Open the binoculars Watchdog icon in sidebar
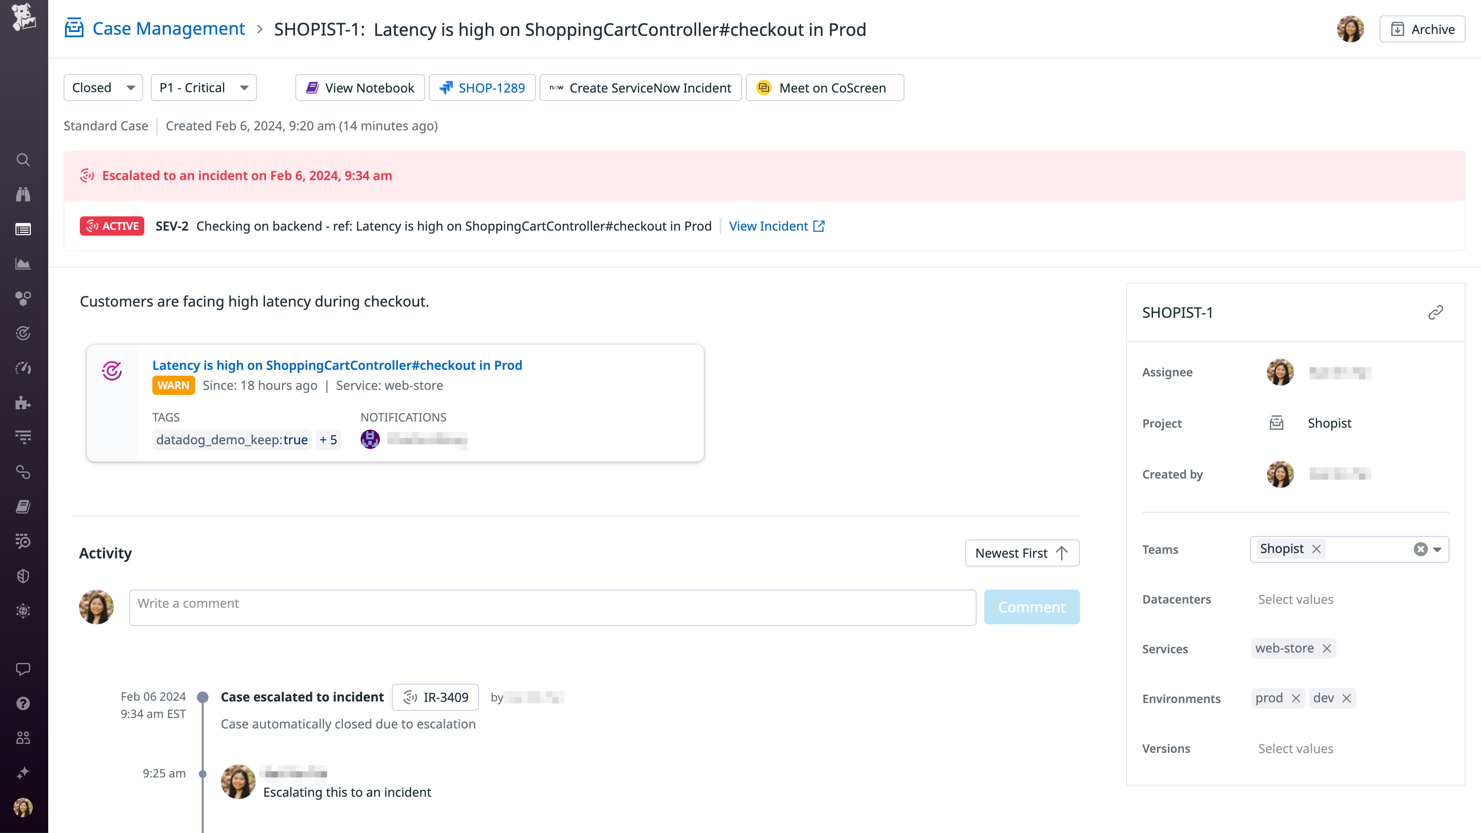This screenshot has width=1481, height=833. 23,194
